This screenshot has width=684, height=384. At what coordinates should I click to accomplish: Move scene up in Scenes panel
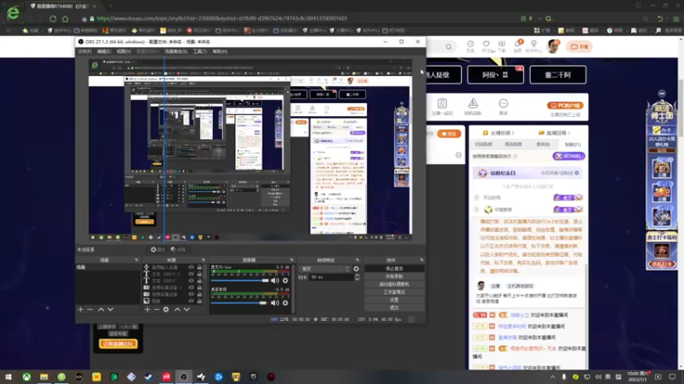coord(101,309)
